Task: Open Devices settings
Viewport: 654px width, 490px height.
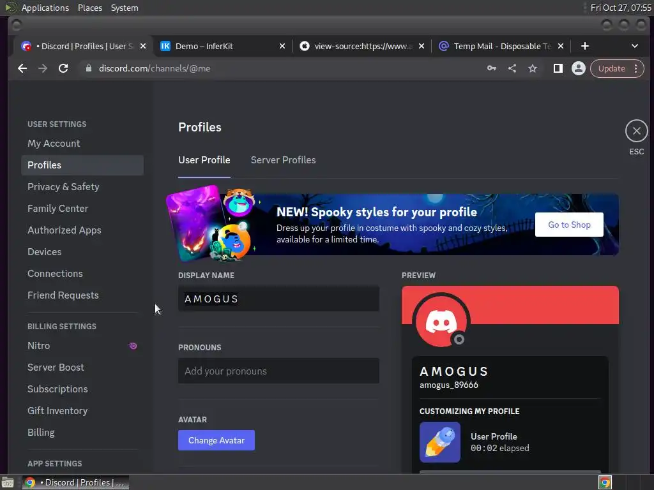Action: coord(82,251)
